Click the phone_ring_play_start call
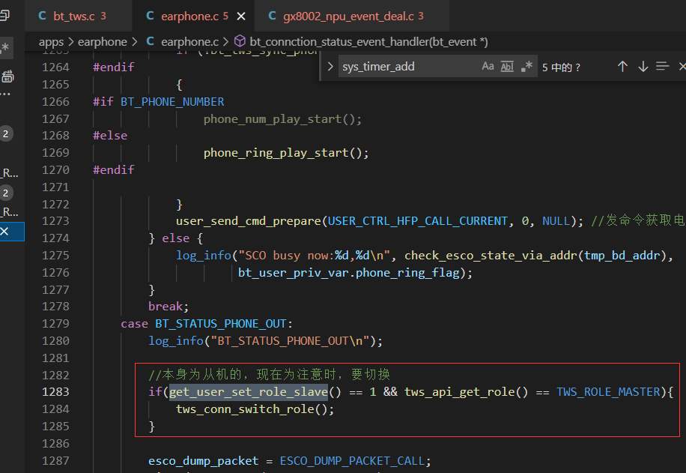 [x=285, y=153]
